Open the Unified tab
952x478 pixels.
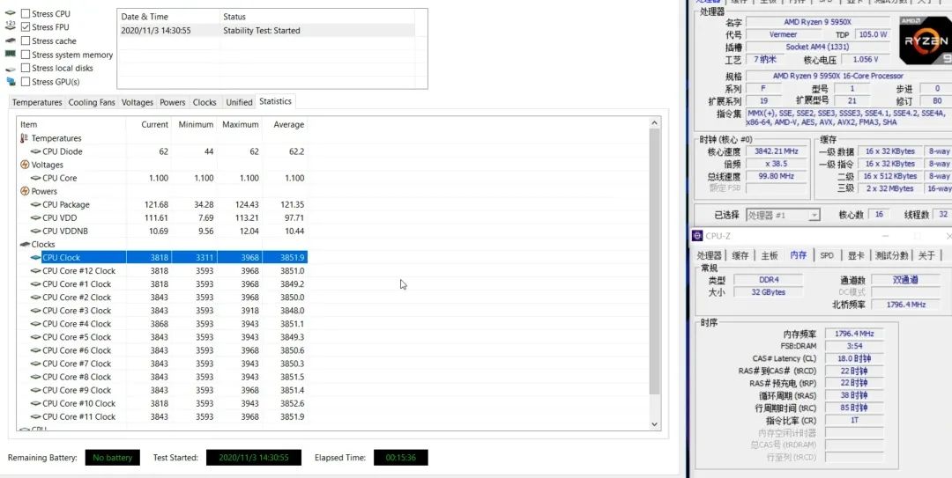tap(239, 102)
